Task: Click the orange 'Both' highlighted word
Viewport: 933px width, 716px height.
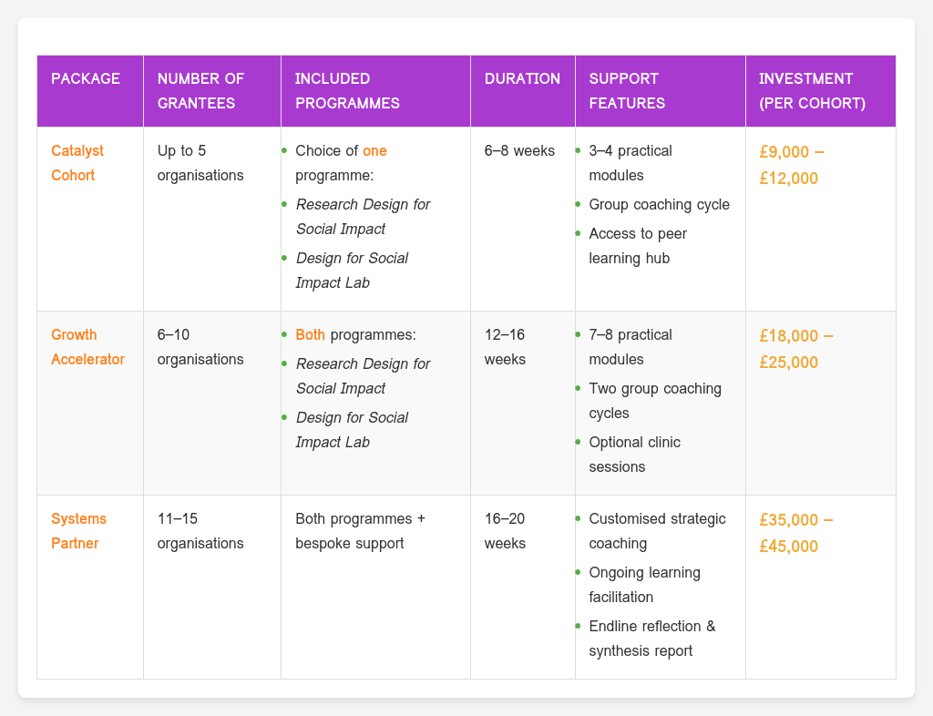Action: (311, 334)
